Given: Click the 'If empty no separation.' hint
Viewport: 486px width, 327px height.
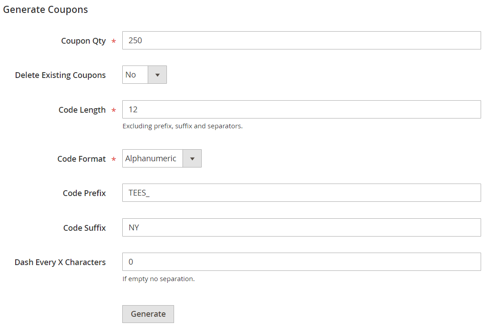Looking at the screenshot, I should point(158,279).
